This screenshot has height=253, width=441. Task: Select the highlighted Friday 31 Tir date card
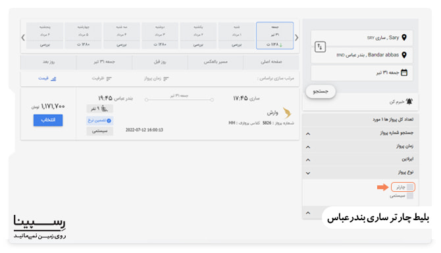point(274,35)
